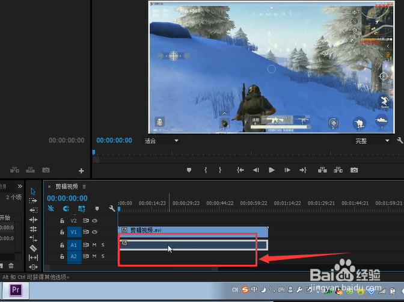This screenshot has height=302, width=404.
Task: Mute audio track A2
Action: [94, 256]
